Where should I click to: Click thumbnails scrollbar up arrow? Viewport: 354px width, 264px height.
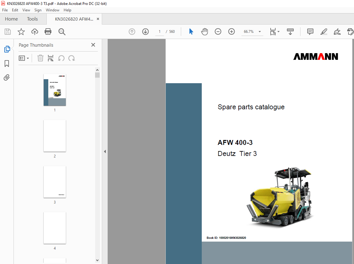[97, 70]
